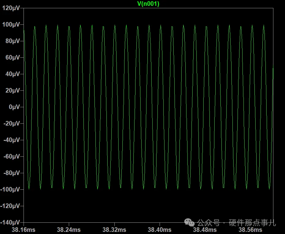Image resolution: width=285 pixels, height=234 pixels.
Task: Click the 60µV y-axis label
Action: point(13,58)
